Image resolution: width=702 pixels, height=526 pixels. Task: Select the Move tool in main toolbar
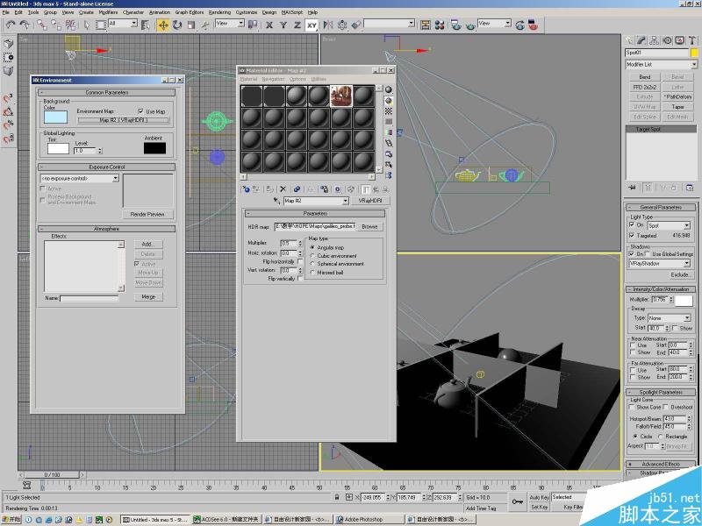163,24
